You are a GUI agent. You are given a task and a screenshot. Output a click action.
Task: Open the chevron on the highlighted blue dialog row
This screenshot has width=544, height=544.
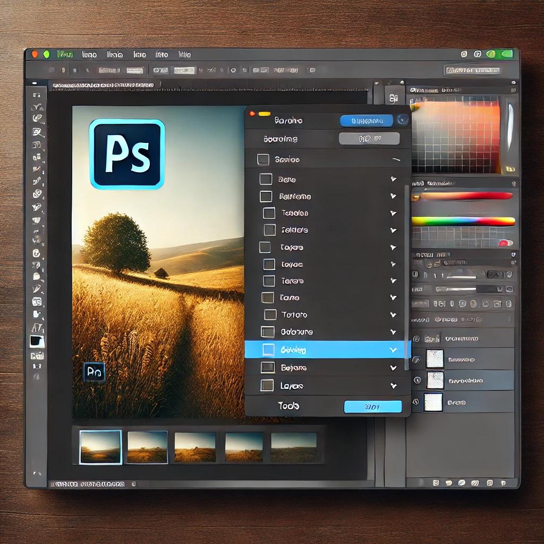(393, 350)
